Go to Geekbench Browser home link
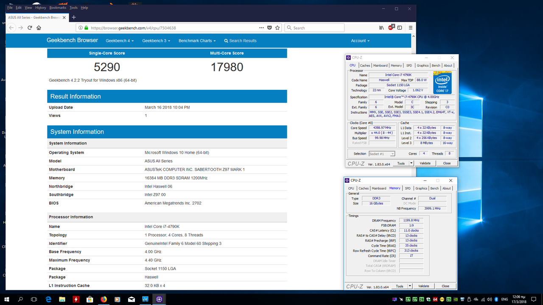The width and height of the screenshot is (543, 305). coord(72,40)
